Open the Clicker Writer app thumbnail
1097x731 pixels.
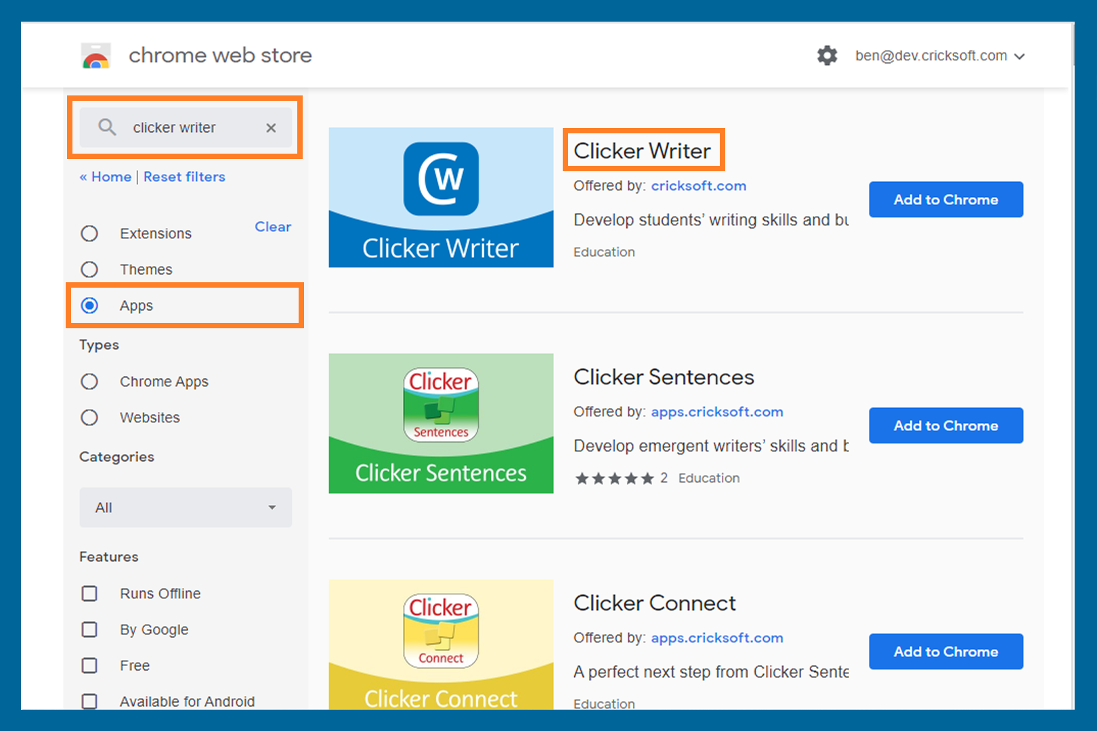pyautogui.click(x=441, y=198)
